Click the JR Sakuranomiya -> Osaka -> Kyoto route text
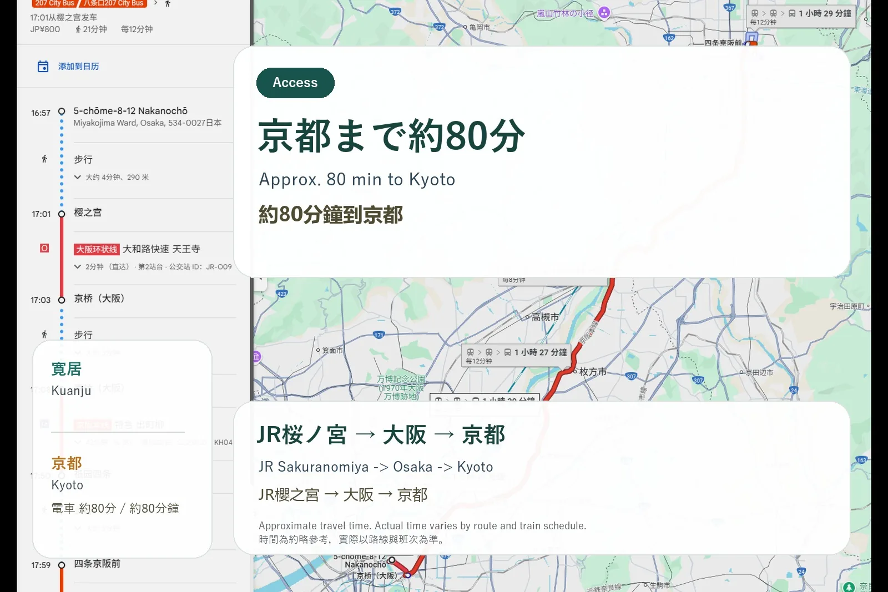 (x=376, y=467)
